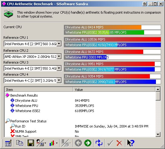Open the Reference CPU 4 Pentium 4-C dropdown
The height and width of the screenshot is (149, 165).
coord(59,81)
